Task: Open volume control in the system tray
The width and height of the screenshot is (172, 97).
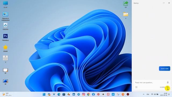Action: tap(155, 94)
